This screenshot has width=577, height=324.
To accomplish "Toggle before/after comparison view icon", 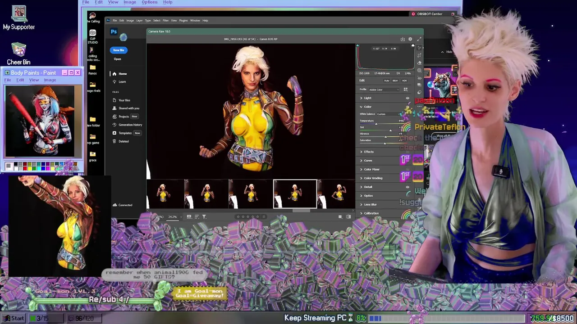I will [x=348, y=217].
